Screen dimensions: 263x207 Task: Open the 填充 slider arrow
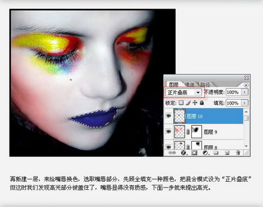pos(245,103)
